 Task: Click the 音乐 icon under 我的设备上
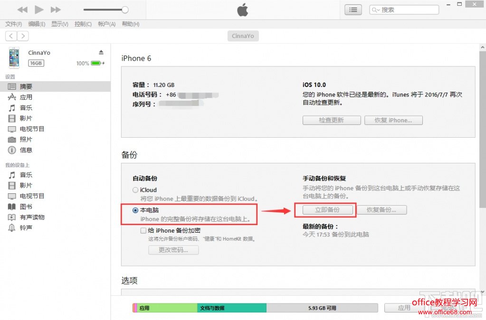tap(12, 175)
